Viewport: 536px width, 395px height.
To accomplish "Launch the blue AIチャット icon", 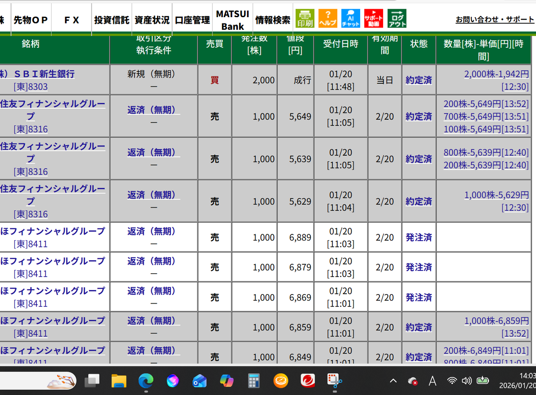I will (350, 18).
